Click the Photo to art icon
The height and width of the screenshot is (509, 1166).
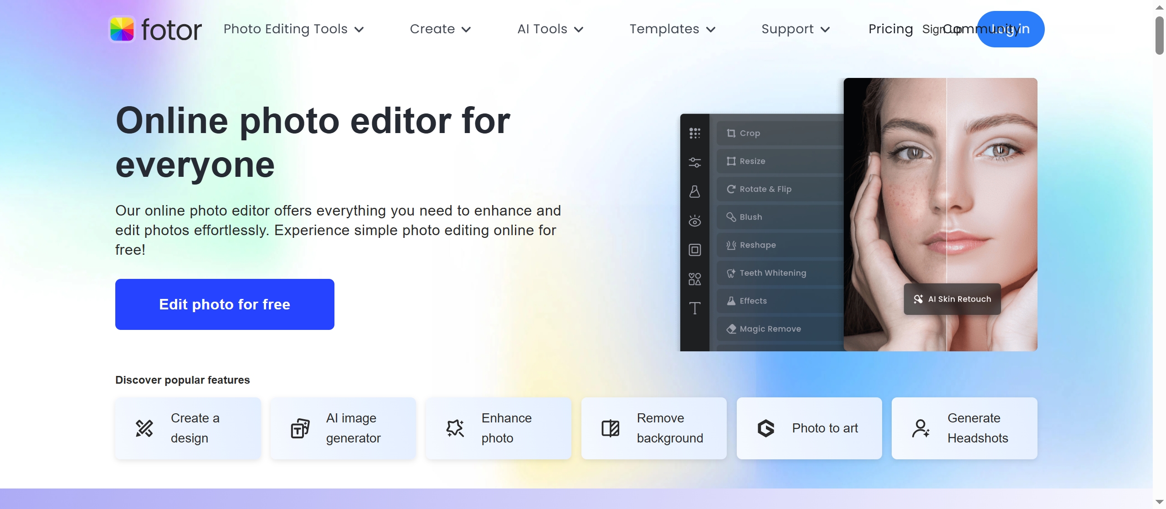[x=766, y=428]
